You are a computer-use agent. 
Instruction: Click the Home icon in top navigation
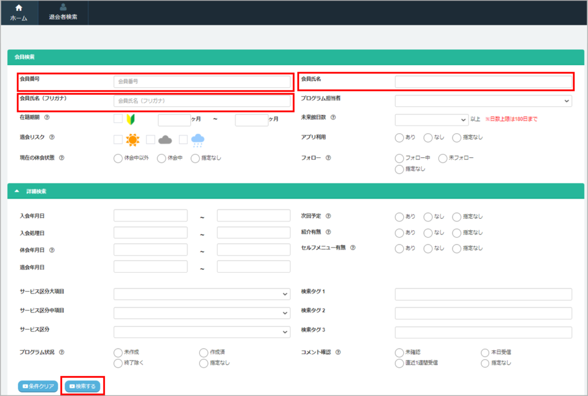pyautogui.click(x=19, y=12)
